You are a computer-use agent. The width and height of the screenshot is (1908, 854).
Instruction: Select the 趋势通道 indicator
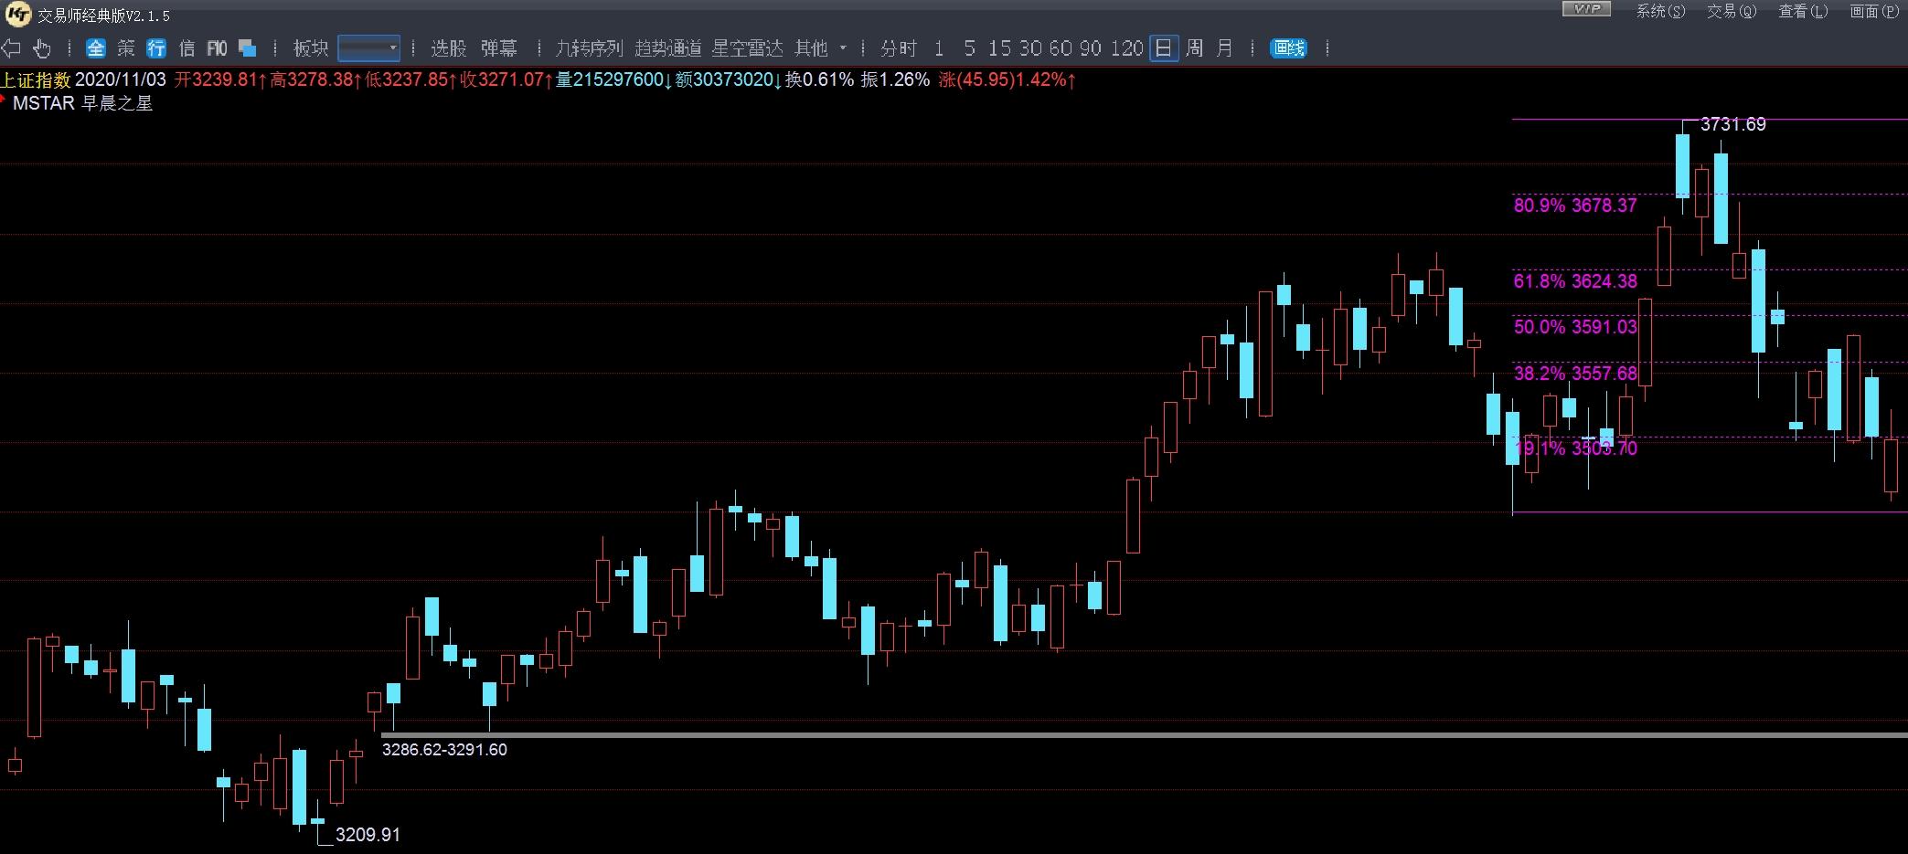tap(668, 47)
